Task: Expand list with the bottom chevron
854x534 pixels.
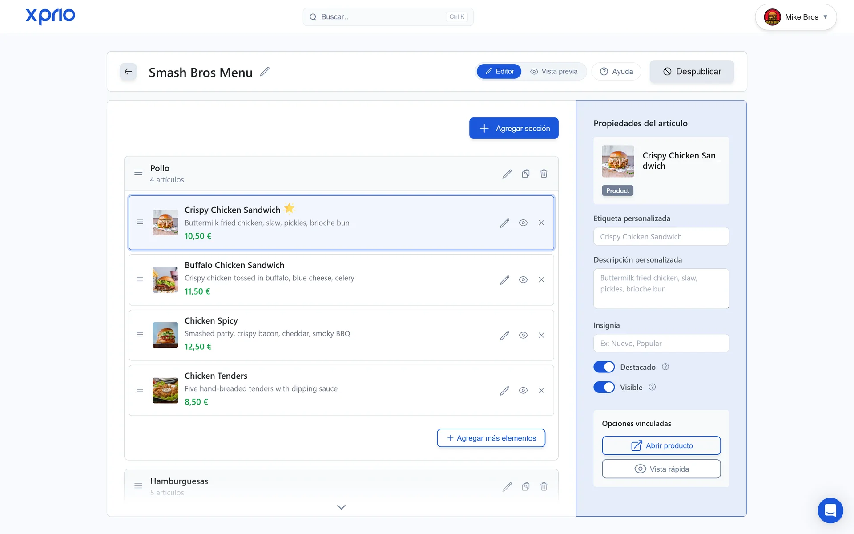Action: click(x=341, y=507)
